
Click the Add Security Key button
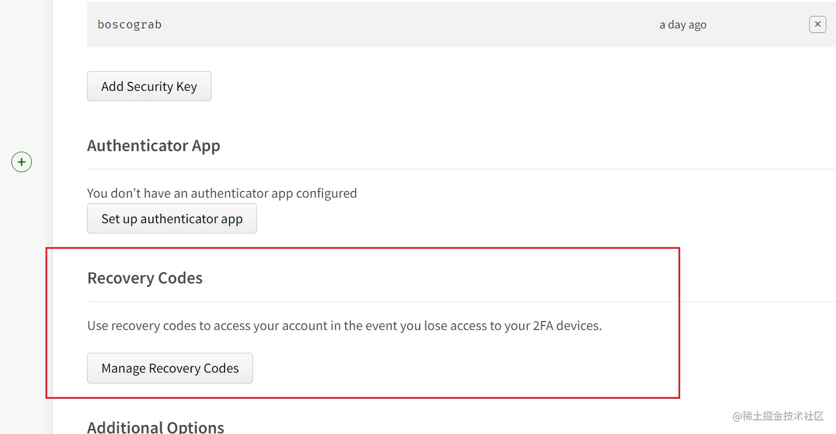[x=149, y=86]
